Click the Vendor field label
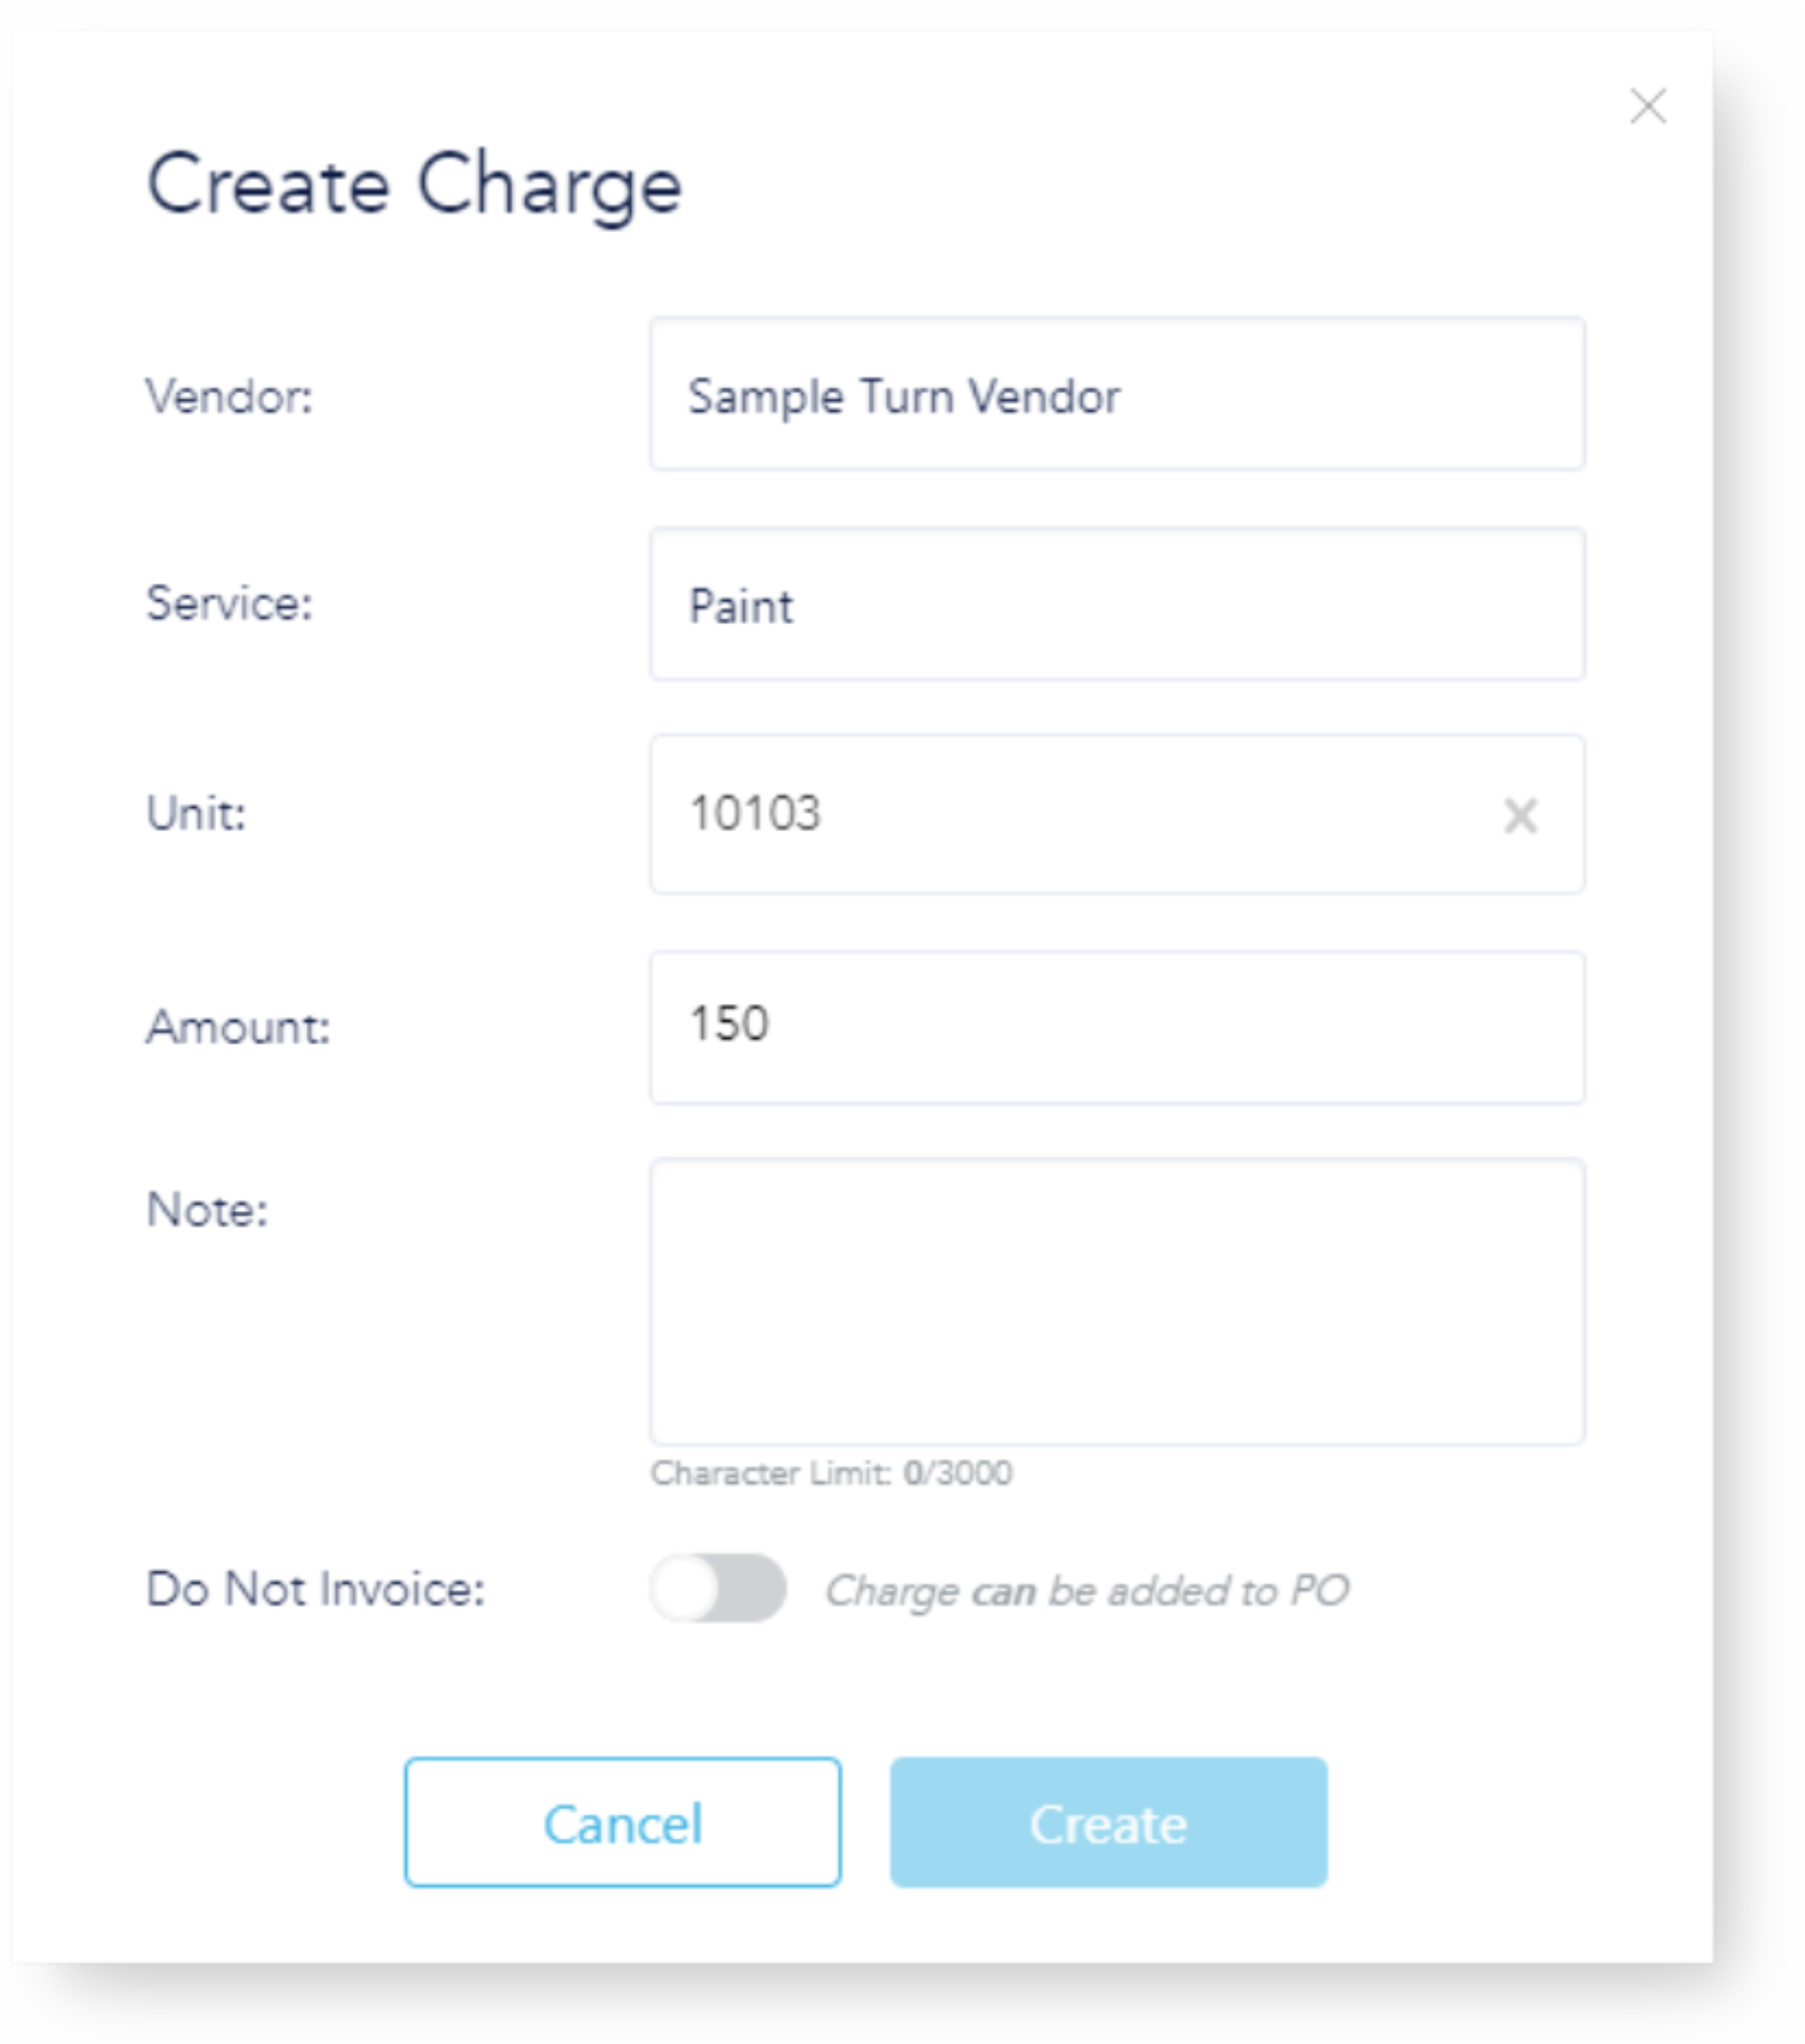The width and height of the screenshot is (1805, 2044). pos(229,397)
